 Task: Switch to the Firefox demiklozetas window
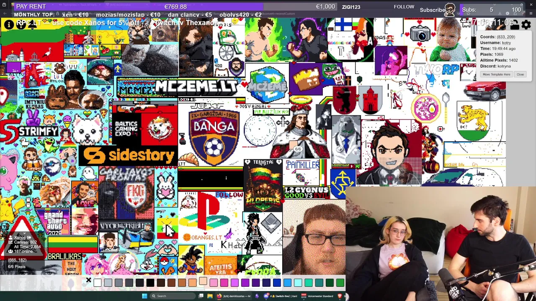pos(234,296)
